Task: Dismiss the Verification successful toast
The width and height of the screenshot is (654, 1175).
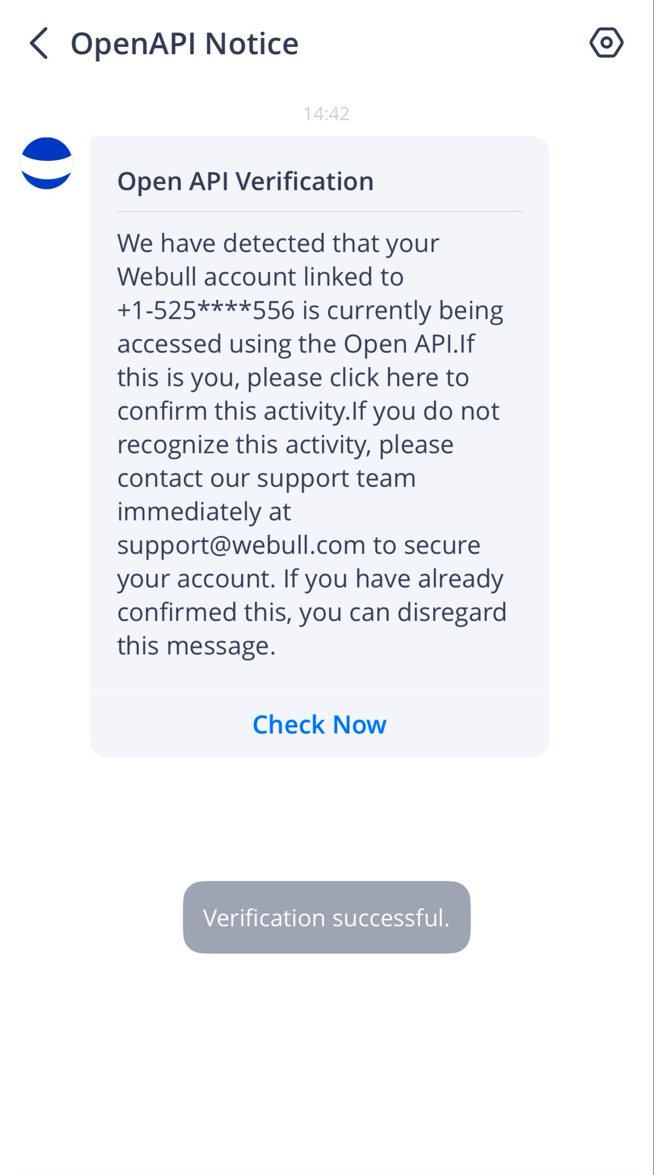Action: (x=326, y=917)
